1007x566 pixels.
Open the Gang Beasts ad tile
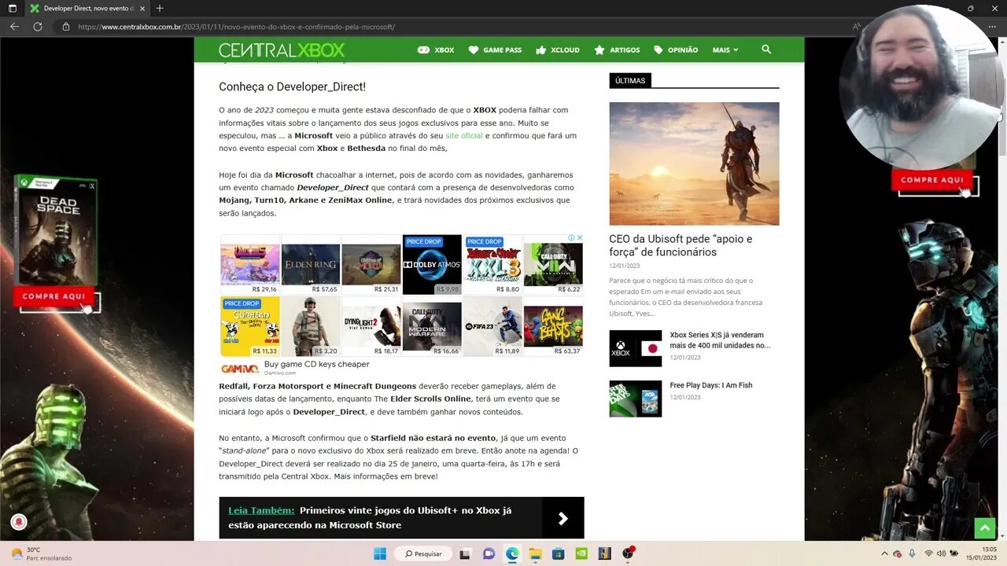[553, 326]
